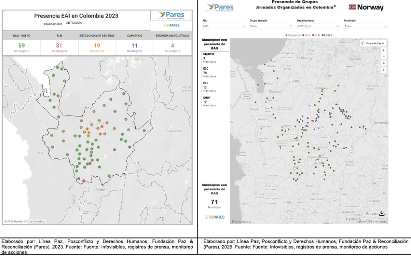This screenshot has width=411, height=257.
Task: Click the map zoom out minus button
Action: 384,57
